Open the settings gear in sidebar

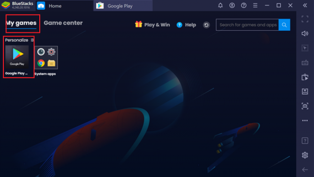tap(305, 155)
